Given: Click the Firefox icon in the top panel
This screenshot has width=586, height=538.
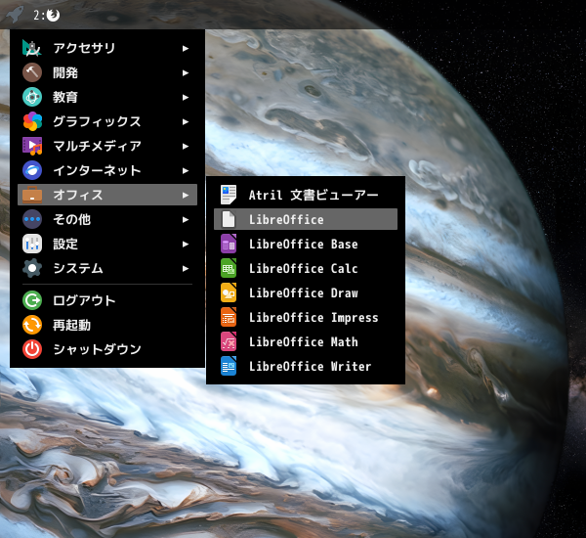Looking at the screenshot, I should [53, 15].
